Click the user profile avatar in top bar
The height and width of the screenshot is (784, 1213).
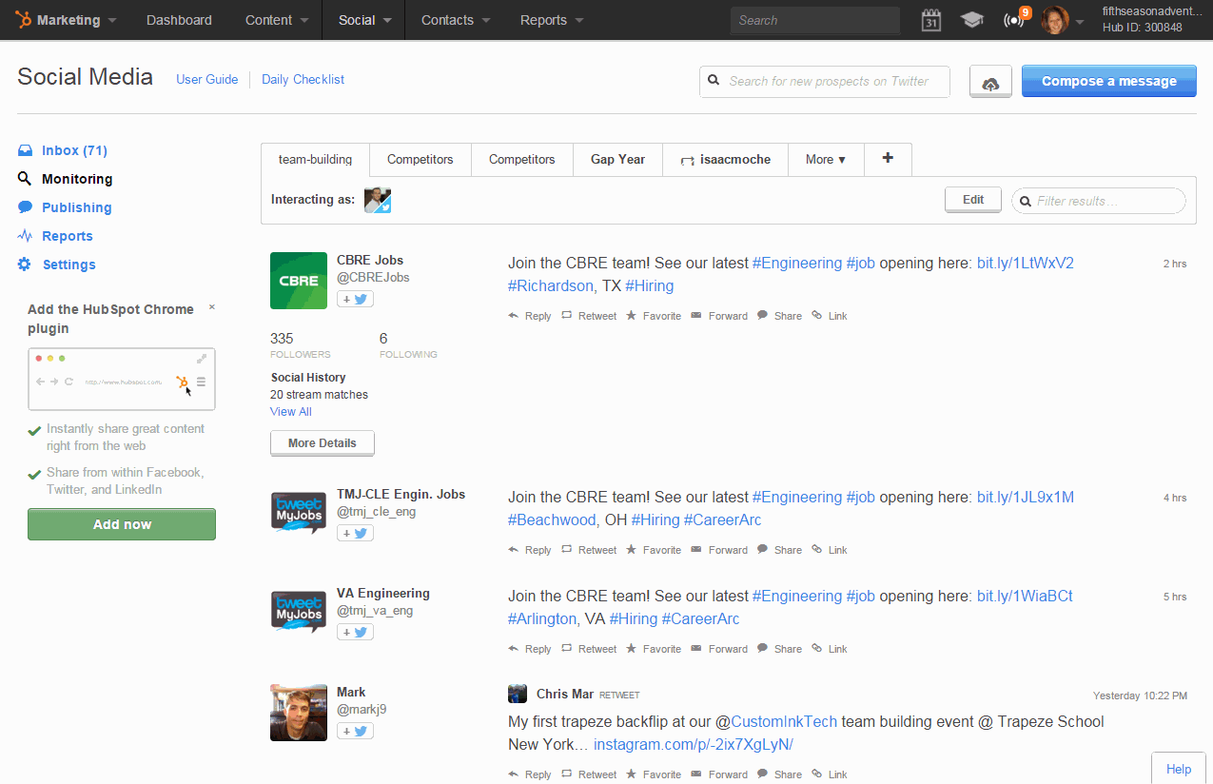[x=1055, y=20]
